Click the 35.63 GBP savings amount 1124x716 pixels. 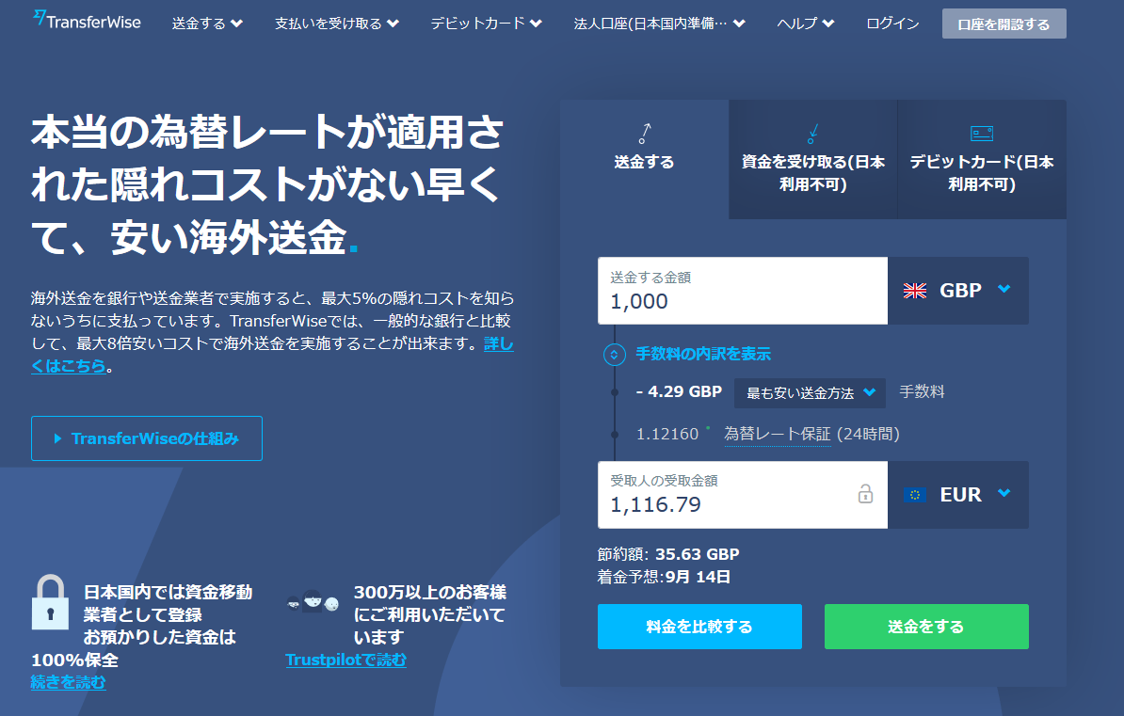698,554
